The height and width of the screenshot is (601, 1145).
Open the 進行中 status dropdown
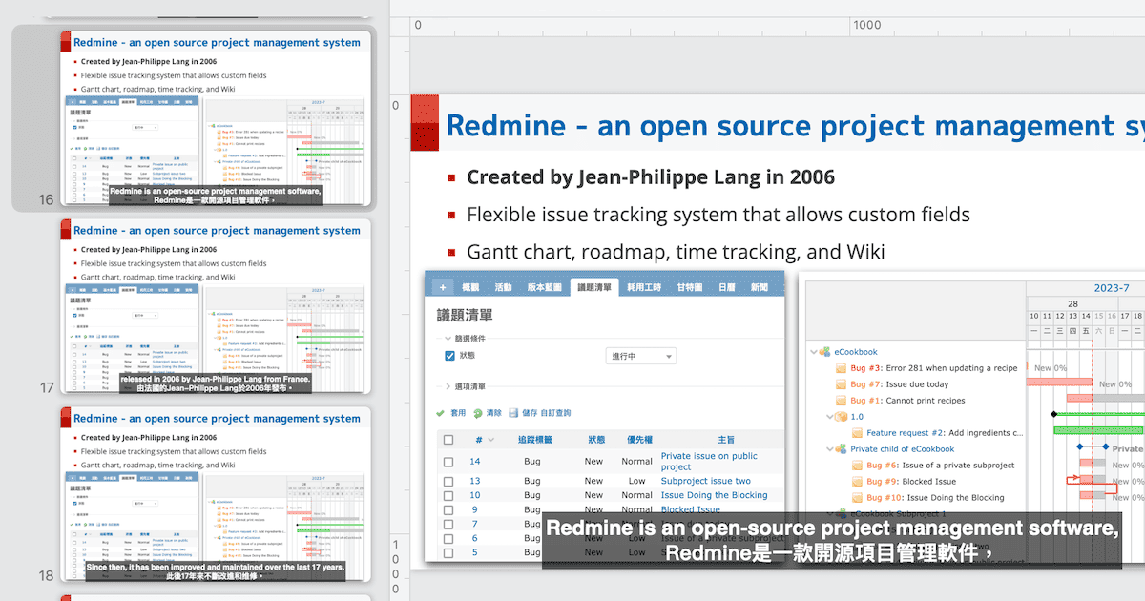tap(641, 356)
